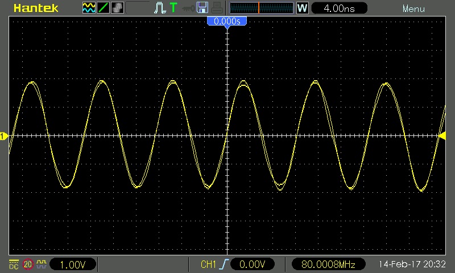The height and width of the screenshot is (273, 455).
Task: Click the waveform memory overview bar
Action: pos(262,8)
